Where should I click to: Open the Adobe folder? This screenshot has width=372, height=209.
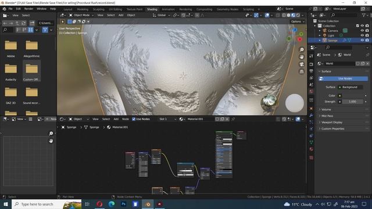point(10,49)
